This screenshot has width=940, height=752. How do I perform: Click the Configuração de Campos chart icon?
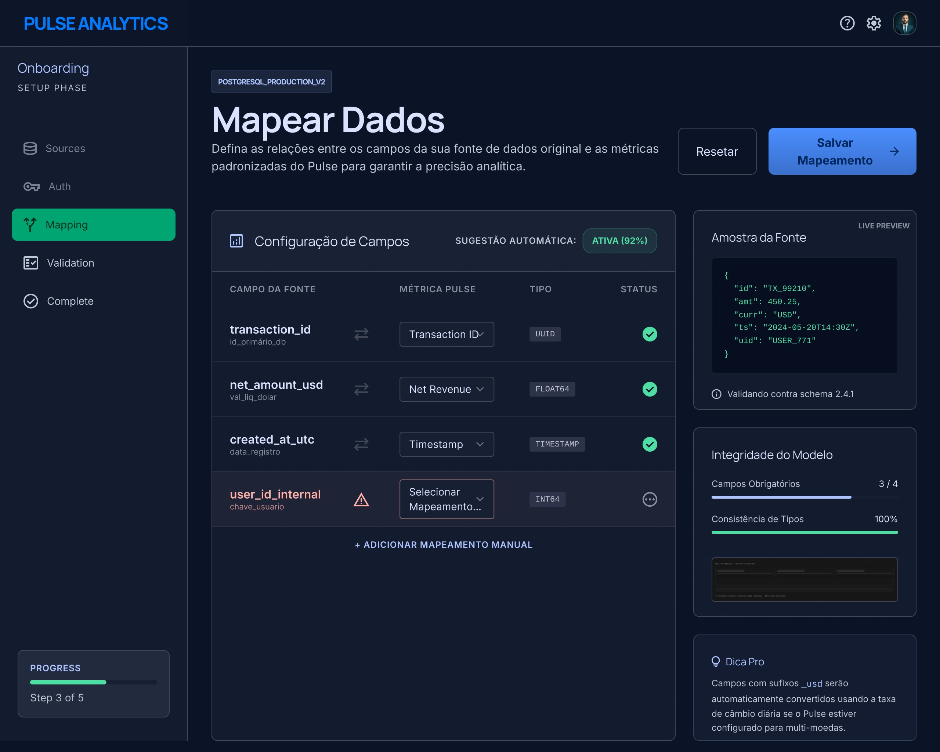pyautogui.click(x=236, y=241)
